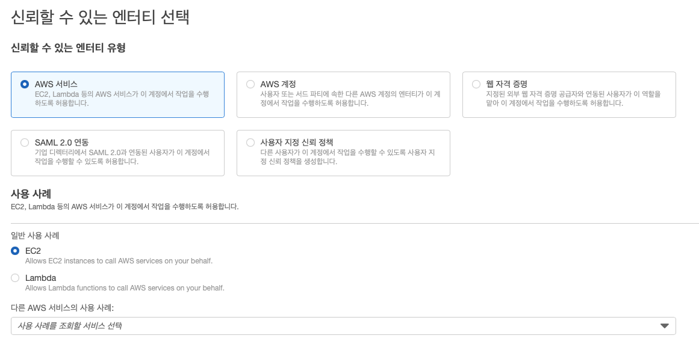Screen dimensions: 699x347
Task: Click the 신뢰할 수 있는 엔터티 선택 page title
Action: (101, 17)
